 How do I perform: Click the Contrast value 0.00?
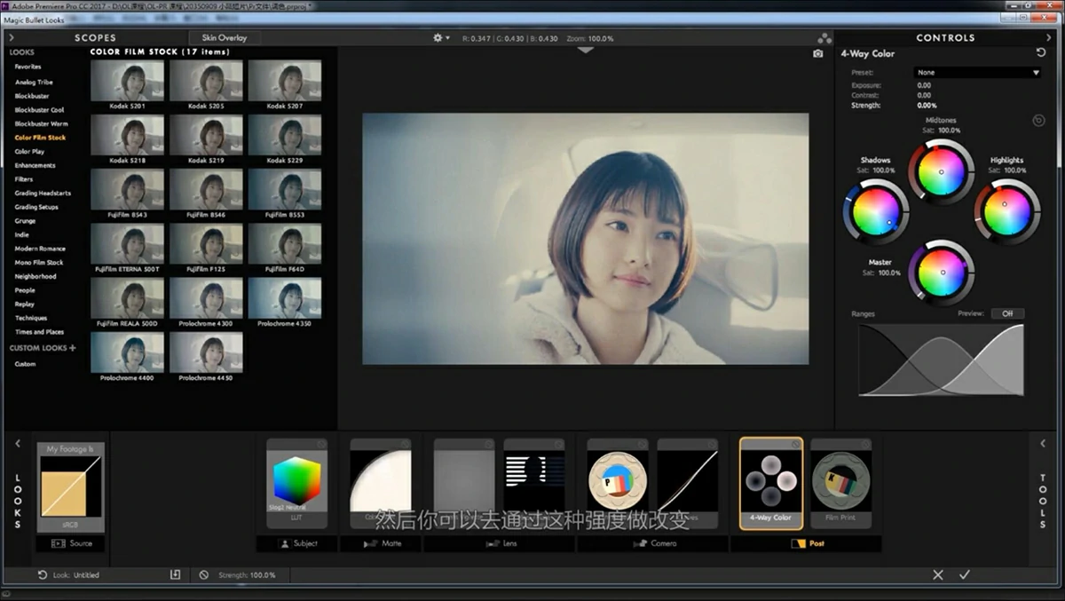(924, 95)
